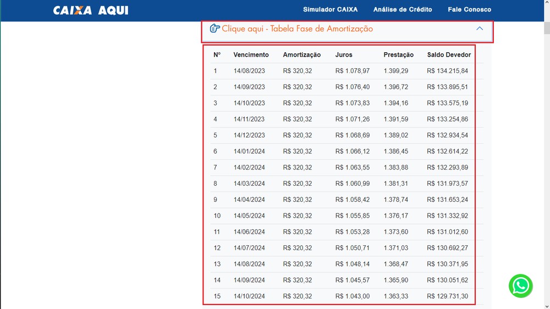Click the scrollbar down arrow
The height and width of the screenshot is (309, 550).
coord(547,306)
